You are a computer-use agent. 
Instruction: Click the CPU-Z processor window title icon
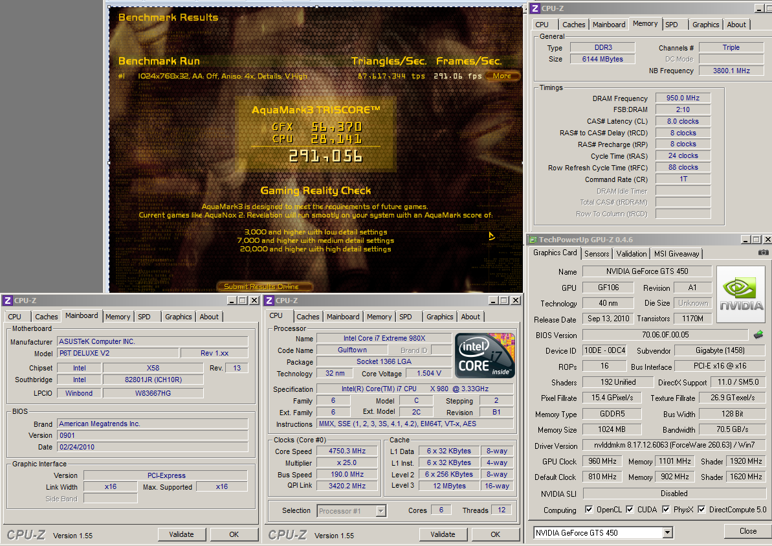269,300
